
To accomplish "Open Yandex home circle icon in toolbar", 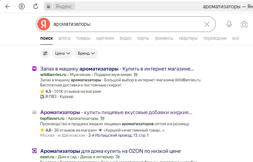I will 22,6.
